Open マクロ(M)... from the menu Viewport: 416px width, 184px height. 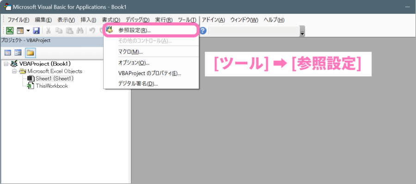[130, 52]
